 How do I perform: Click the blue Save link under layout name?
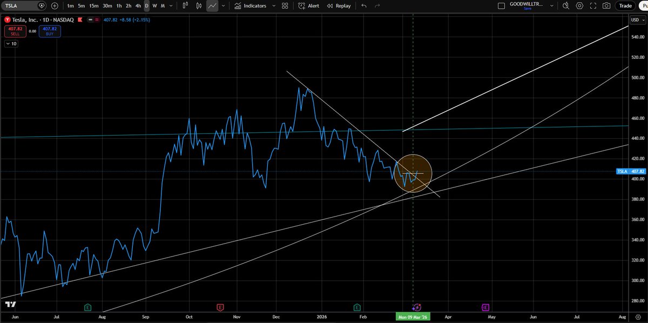pos(528,9)
